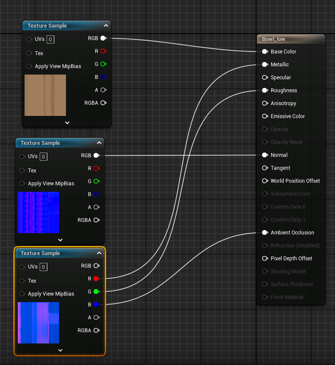
Task: Click the RGBA pin on the selected node
Action: [x=97, y=331]
